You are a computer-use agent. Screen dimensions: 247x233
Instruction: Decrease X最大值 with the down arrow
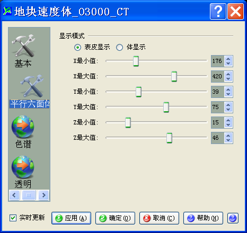point(228,79)
